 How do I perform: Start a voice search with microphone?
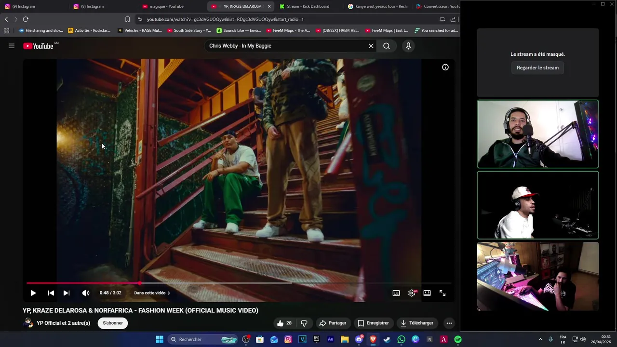[408, 46]
